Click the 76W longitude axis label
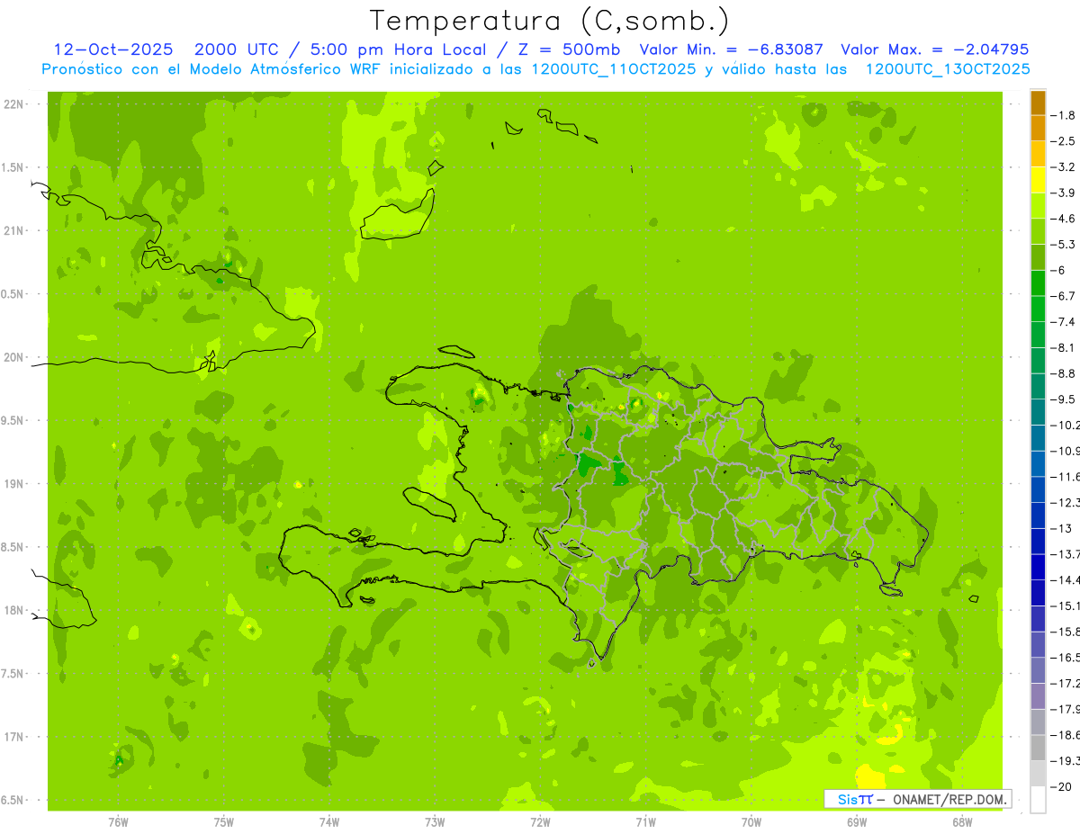Screen dimensions: 1080x834 [x=118, y=821]
